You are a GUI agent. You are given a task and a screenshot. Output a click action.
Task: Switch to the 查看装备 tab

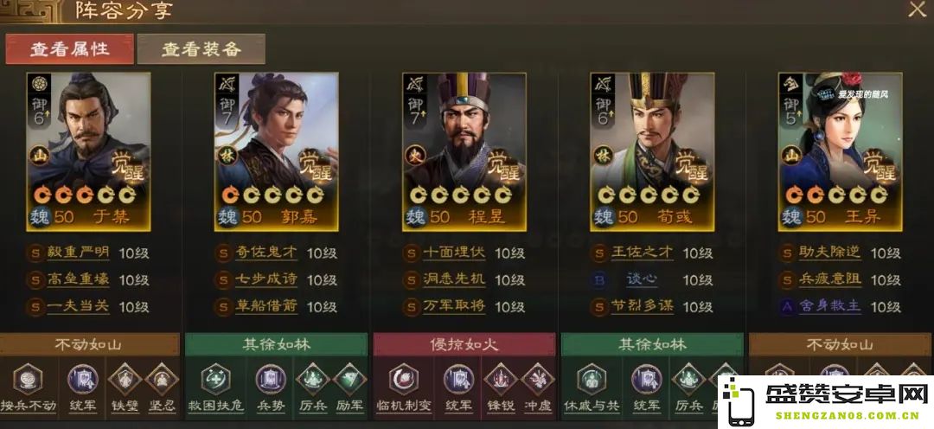coord(202,48)
